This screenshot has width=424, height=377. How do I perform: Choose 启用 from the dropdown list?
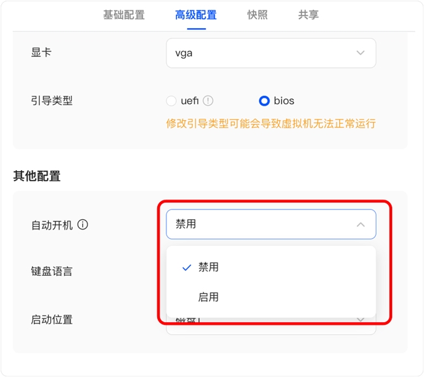209,297
